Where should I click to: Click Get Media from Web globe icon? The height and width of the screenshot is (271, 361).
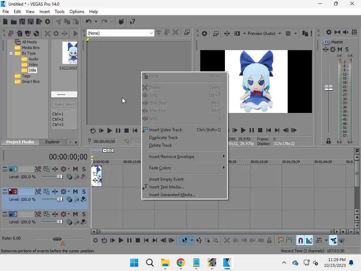tap(36, 34)
